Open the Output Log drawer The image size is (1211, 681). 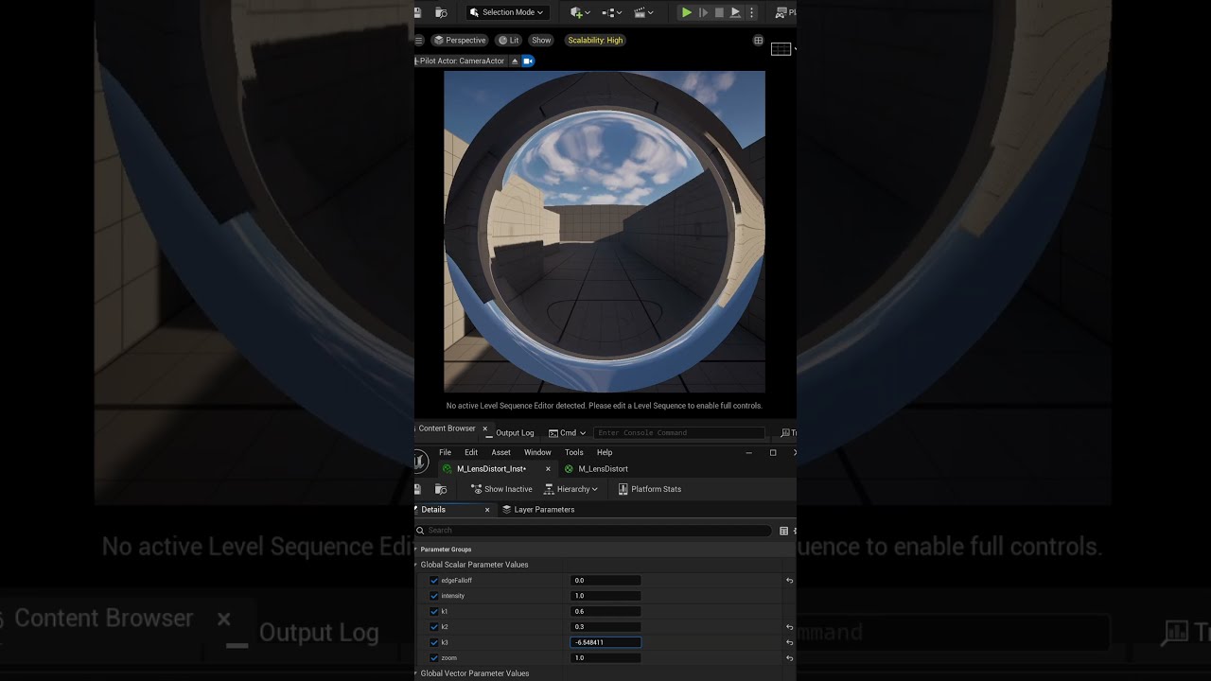click(x=515, y=433)
